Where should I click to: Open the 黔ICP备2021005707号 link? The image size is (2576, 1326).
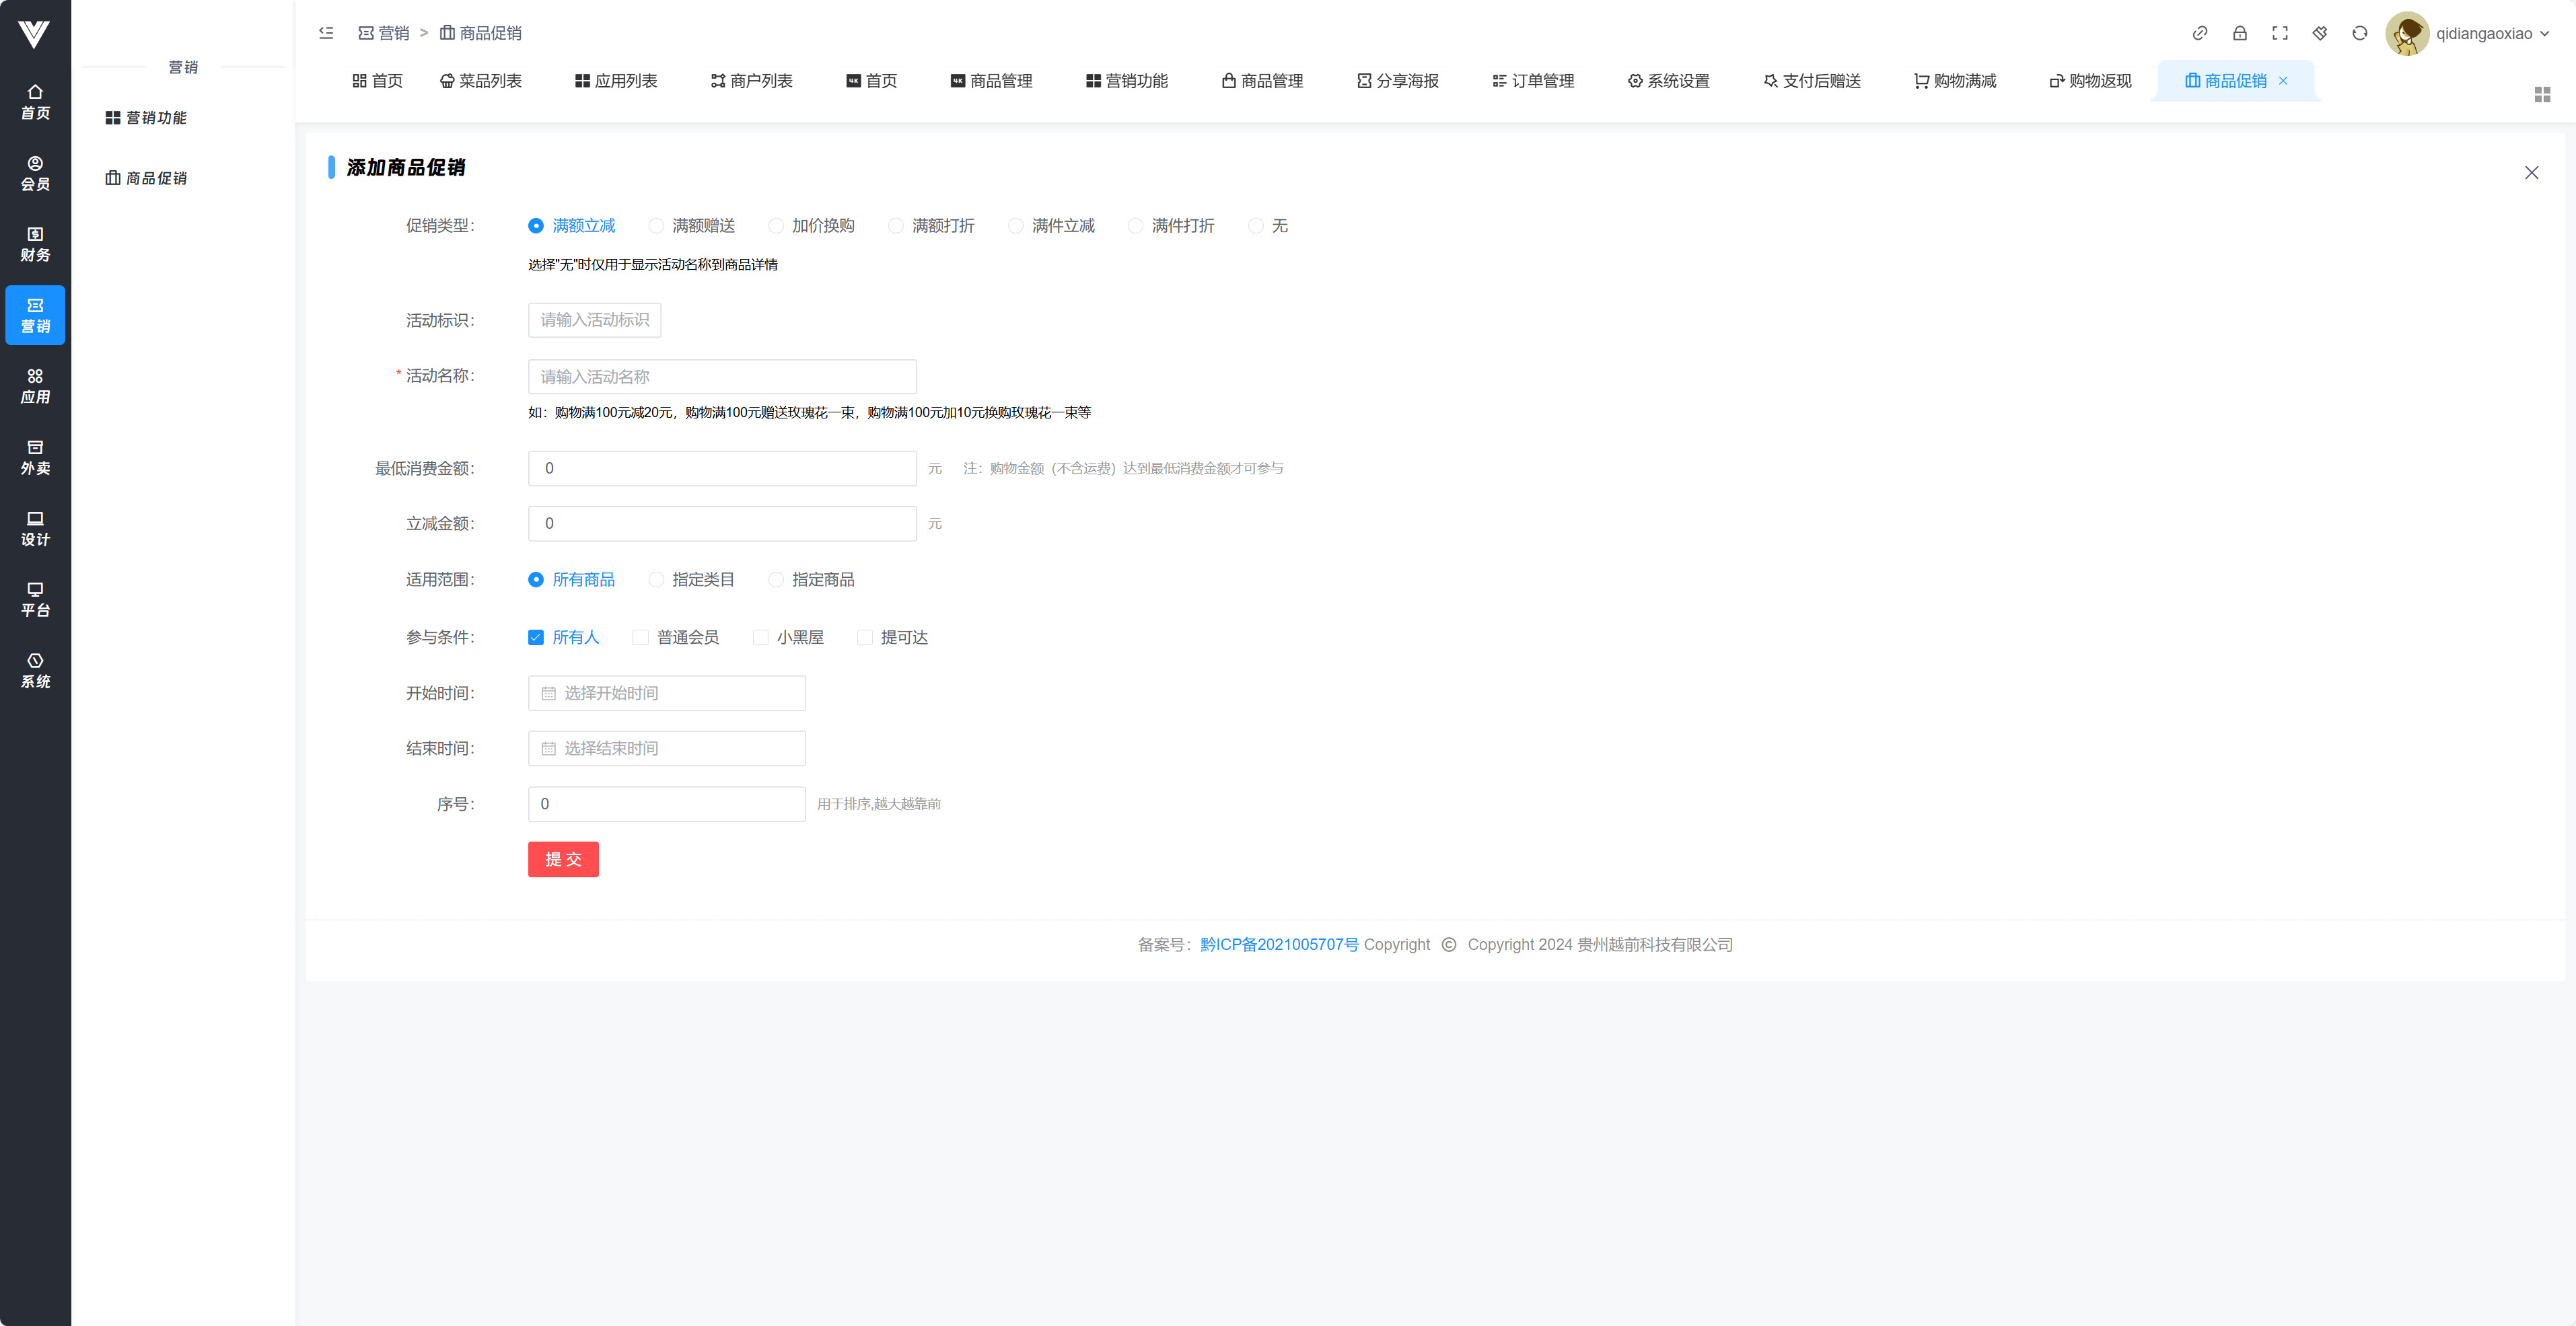point(1279,944)
